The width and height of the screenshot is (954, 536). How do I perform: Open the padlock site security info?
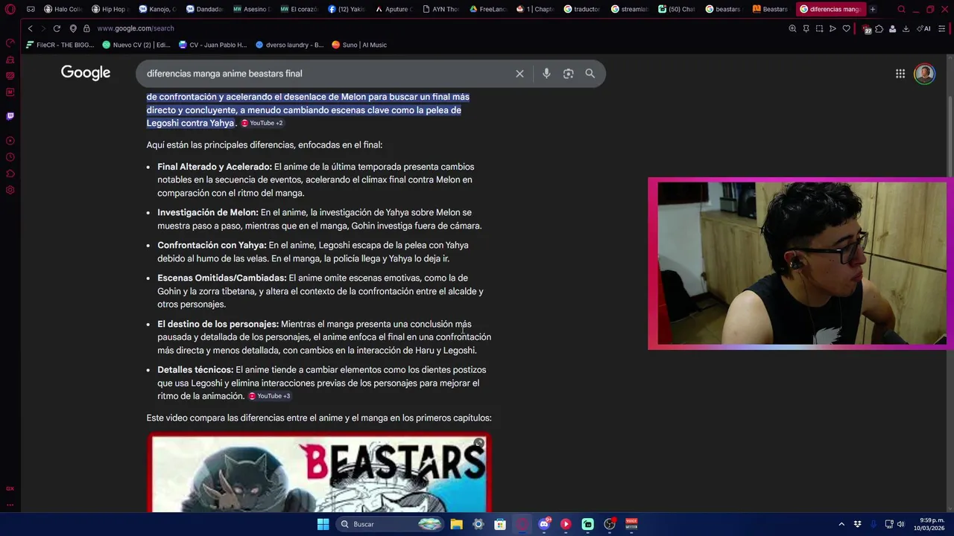click(x=86, y=28)
